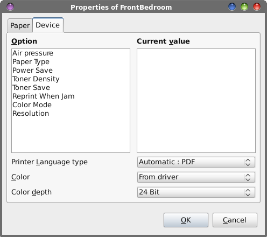Click the purple window menu orb icon

[10, 7]
